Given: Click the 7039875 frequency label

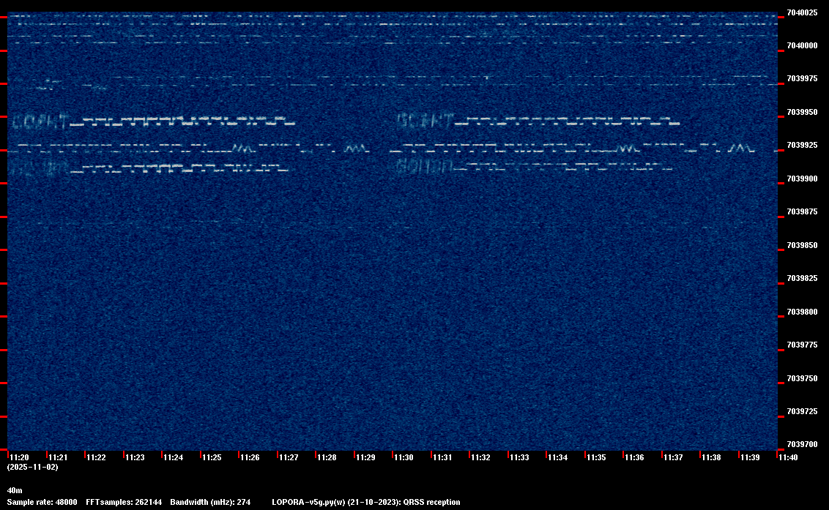Looking at the screenshot, I should click(x=802, y=212).
